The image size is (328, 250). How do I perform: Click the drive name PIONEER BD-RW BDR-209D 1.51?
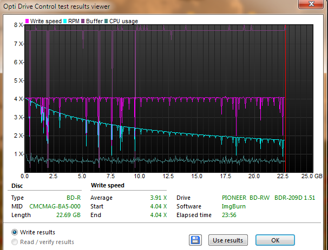[268, 198]
